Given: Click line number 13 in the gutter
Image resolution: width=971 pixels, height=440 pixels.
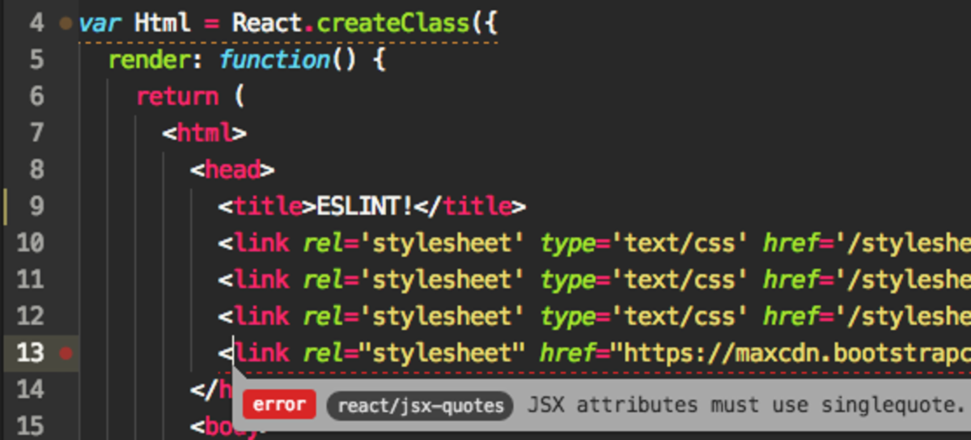Looking at the screenshot, I should pyautogui.click(x=30, y=353).
